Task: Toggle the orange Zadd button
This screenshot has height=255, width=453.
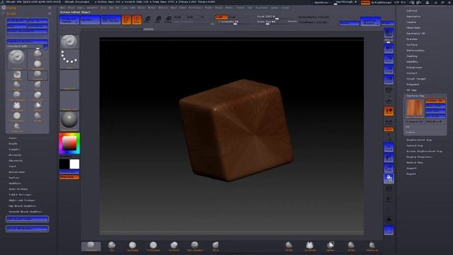Action: pos(222,17)
